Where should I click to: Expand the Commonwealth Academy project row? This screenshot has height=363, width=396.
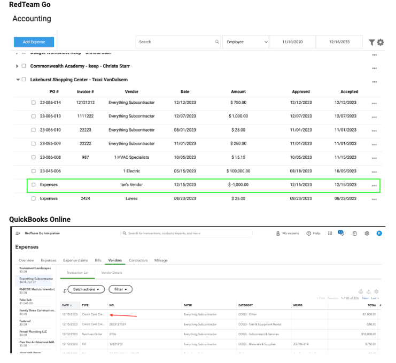[18, 66]
